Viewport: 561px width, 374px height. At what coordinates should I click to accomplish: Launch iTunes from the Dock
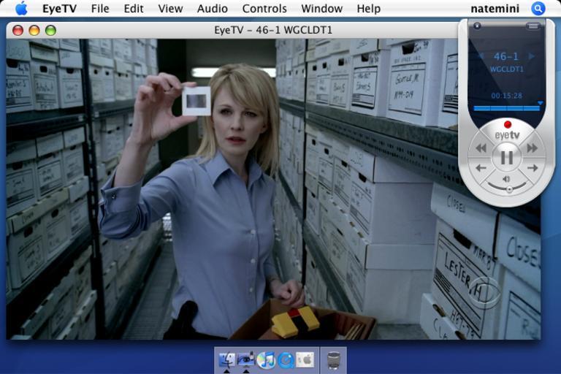coord(266,359)
